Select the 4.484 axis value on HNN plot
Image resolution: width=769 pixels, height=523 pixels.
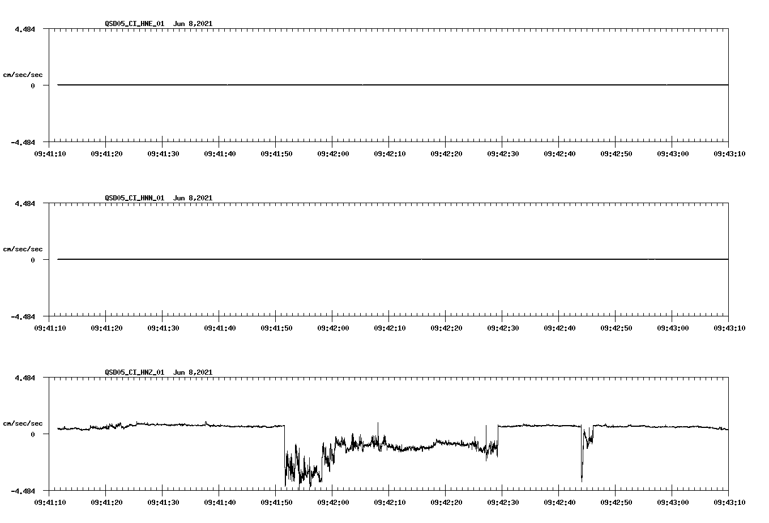point(24,203)
